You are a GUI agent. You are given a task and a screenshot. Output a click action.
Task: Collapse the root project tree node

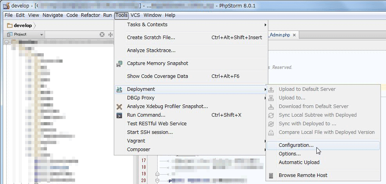(6, 42)
